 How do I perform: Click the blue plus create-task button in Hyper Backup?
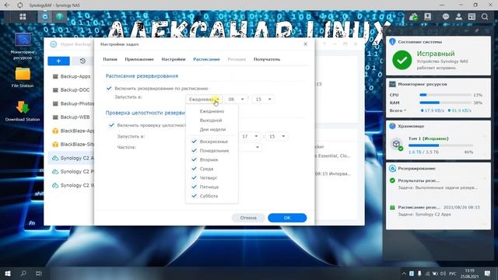[x=59, y=61]
